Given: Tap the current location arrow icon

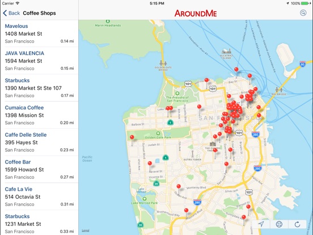Looking at the screenshot, I should pos(261,224).
